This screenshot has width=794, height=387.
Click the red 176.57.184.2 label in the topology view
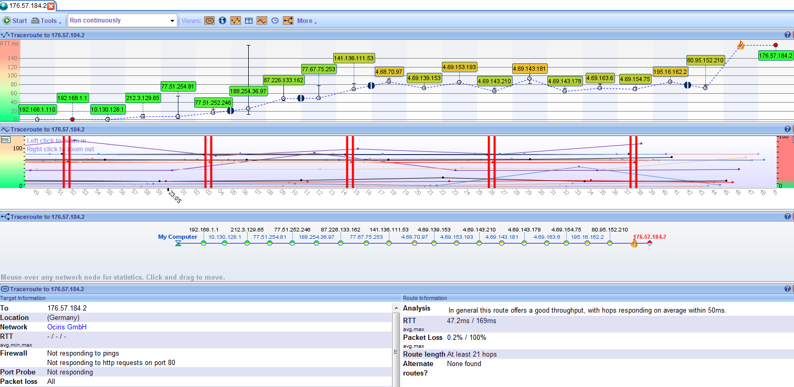(x=650, y=237)
